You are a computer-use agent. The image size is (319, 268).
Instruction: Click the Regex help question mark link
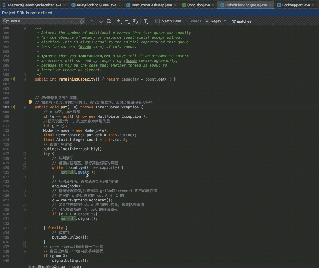point(225,21)
